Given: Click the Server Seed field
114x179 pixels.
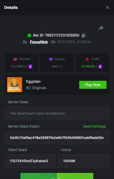Looking at the screenshot, I should click(x=57, y=113).
